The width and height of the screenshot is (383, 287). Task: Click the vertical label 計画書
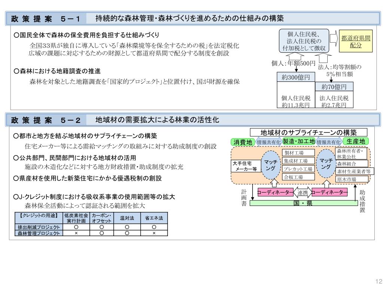coord(244,198)
